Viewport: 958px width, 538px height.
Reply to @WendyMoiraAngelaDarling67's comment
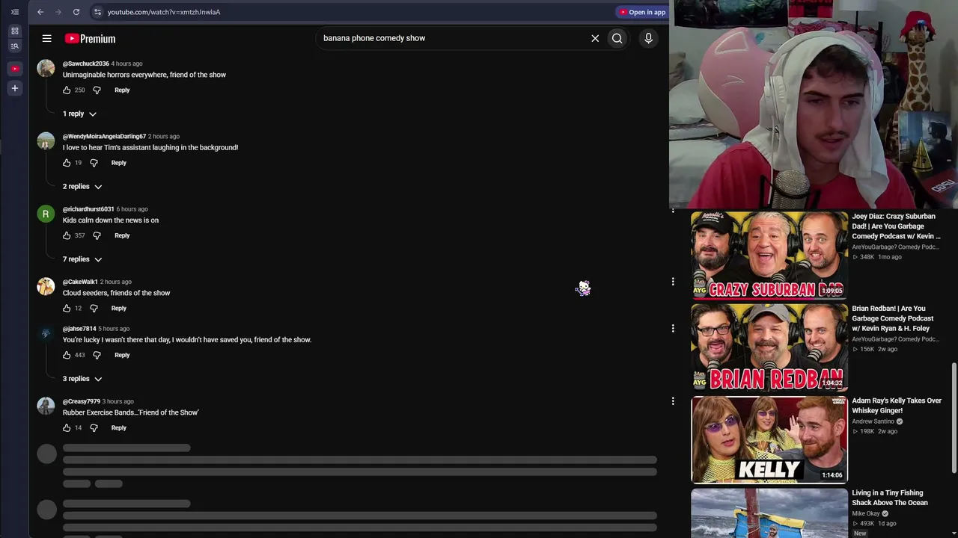coord(119,163)
